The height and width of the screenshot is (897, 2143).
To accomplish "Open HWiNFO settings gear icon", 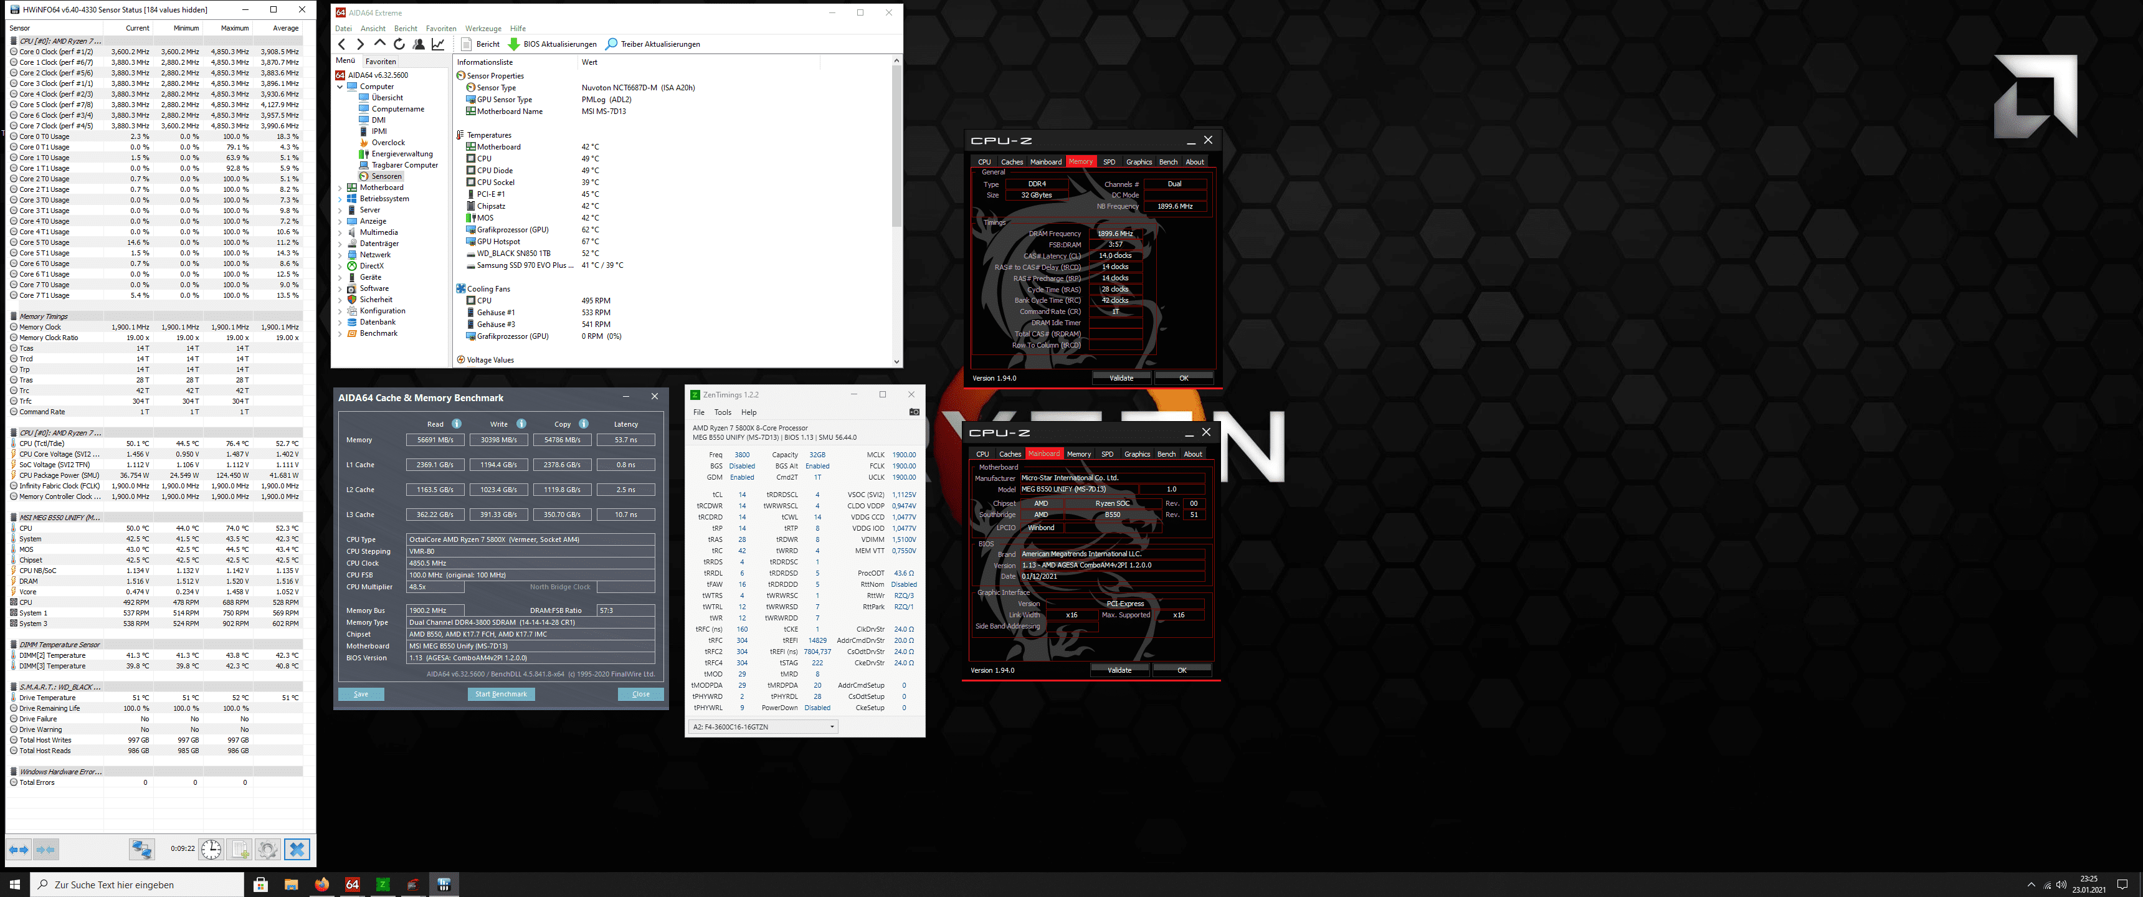I will click(x=267, y=849).
